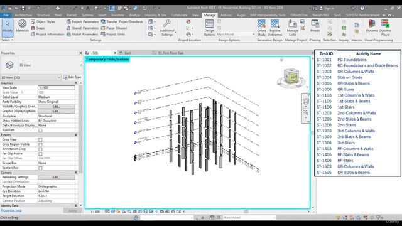Open Project Information dialog
Screen dimensions: 402x226
point(48,34)
